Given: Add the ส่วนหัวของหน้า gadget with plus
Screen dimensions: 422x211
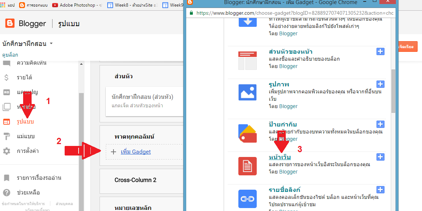Looking at the screenshot, I should coord(380,51).
